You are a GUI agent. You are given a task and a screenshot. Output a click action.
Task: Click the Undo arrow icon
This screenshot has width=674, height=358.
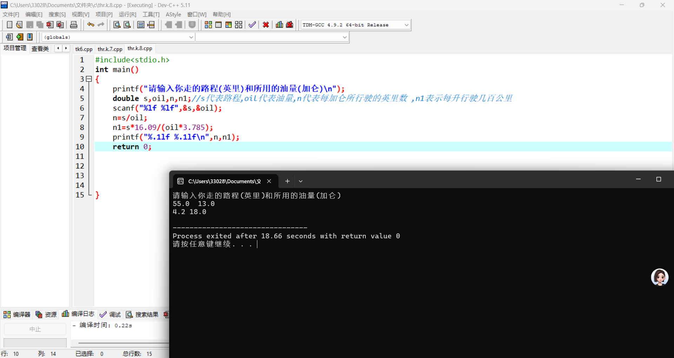click(x=91, y=25)
